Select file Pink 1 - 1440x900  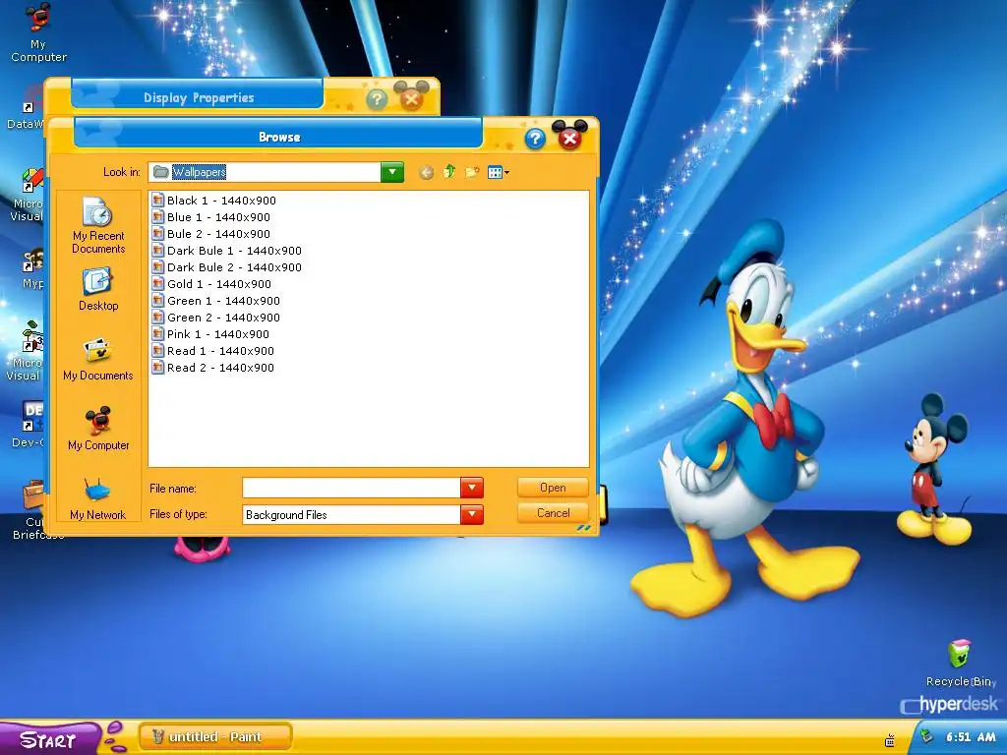(x=210, y=334)
